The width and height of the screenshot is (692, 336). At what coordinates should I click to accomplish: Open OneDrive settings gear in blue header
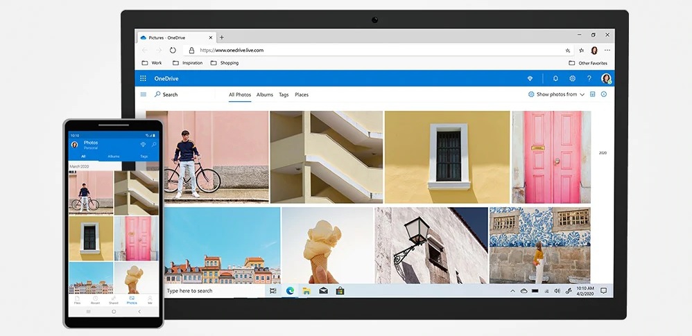[573, 78]
